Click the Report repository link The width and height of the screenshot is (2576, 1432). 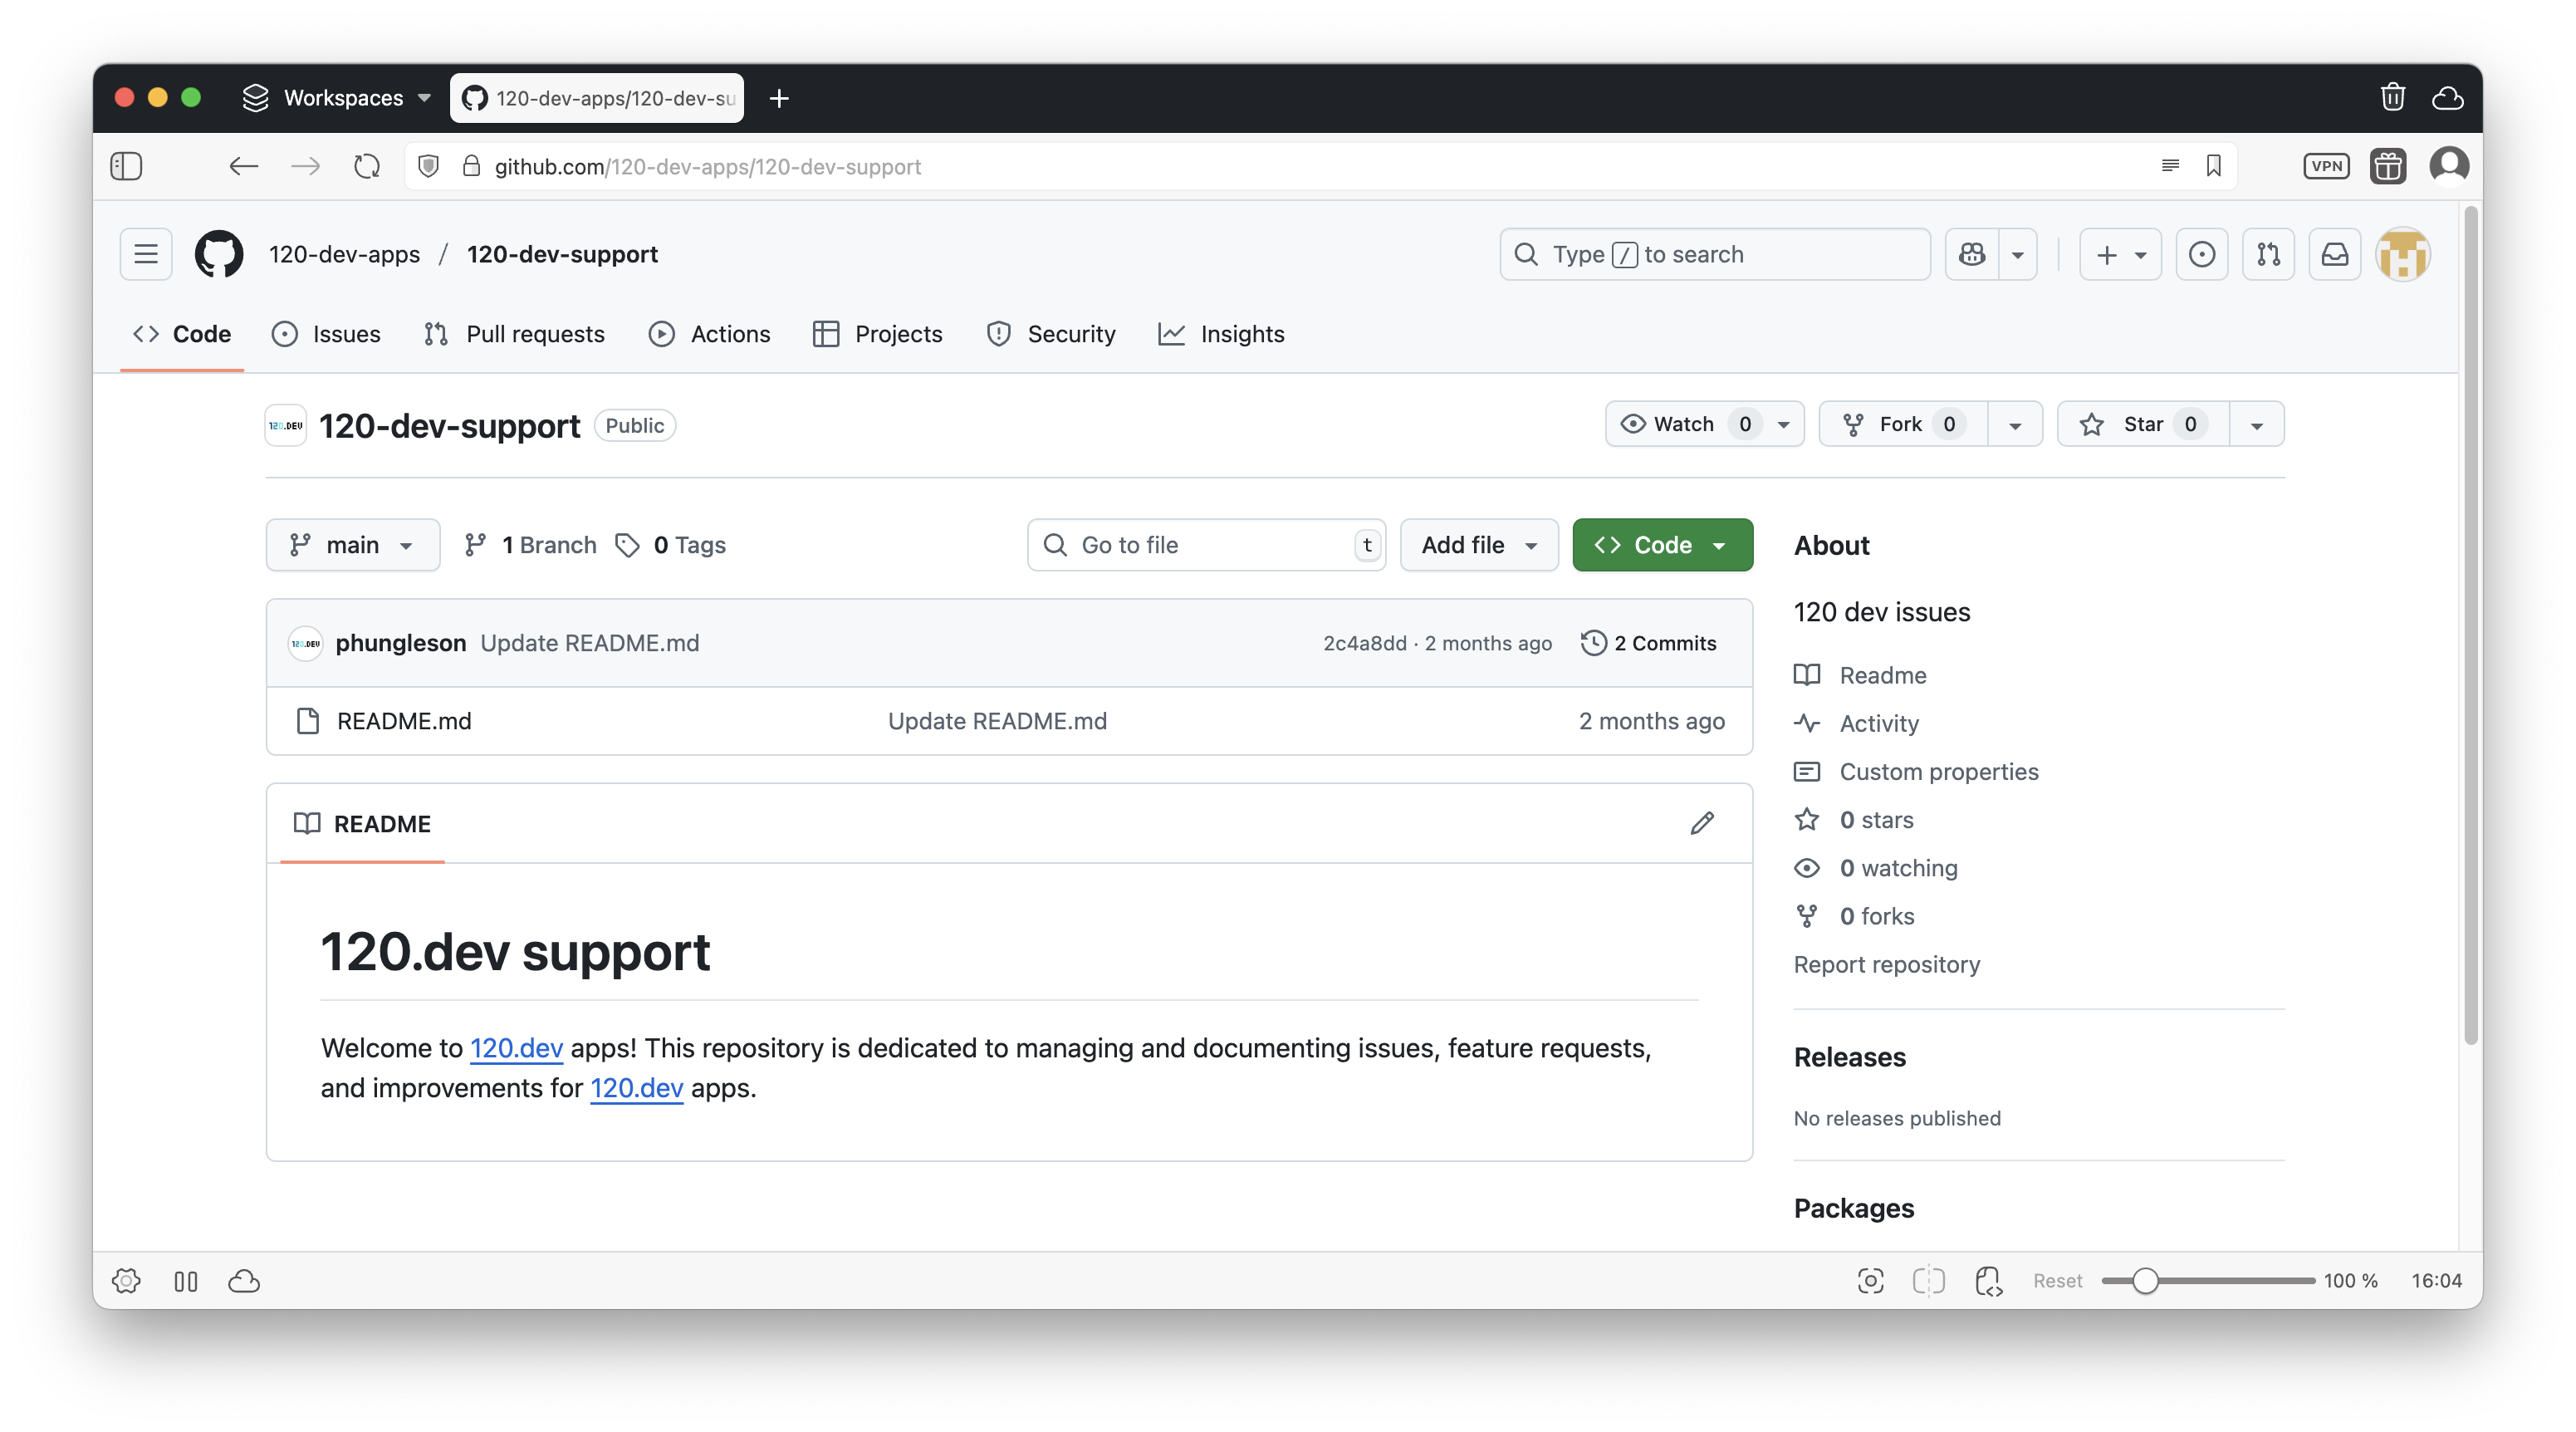(x=1886, y=964)
